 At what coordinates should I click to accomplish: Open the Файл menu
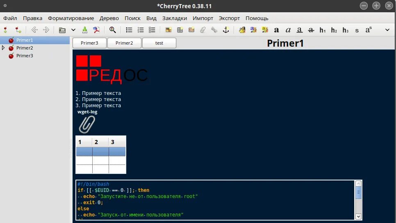coord(10,18)
